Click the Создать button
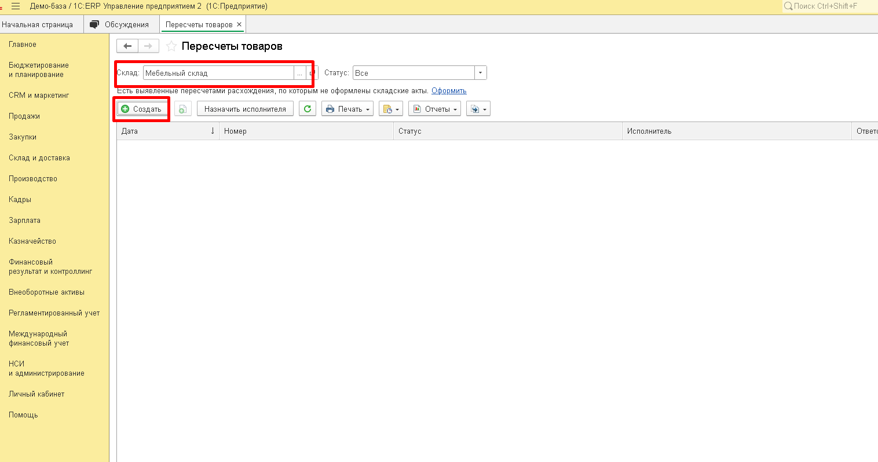The height and width of the screenshot is (462, 878). point(142,109)
